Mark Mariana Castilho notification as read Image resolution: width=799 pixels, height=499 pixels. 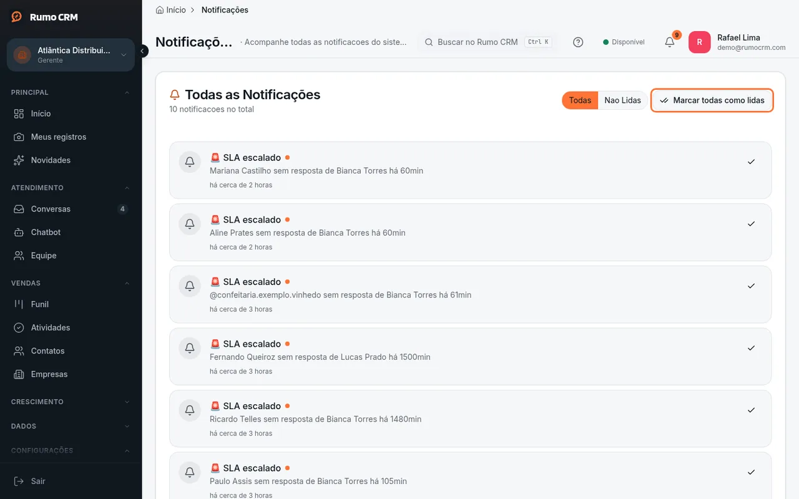click(751, 162)
